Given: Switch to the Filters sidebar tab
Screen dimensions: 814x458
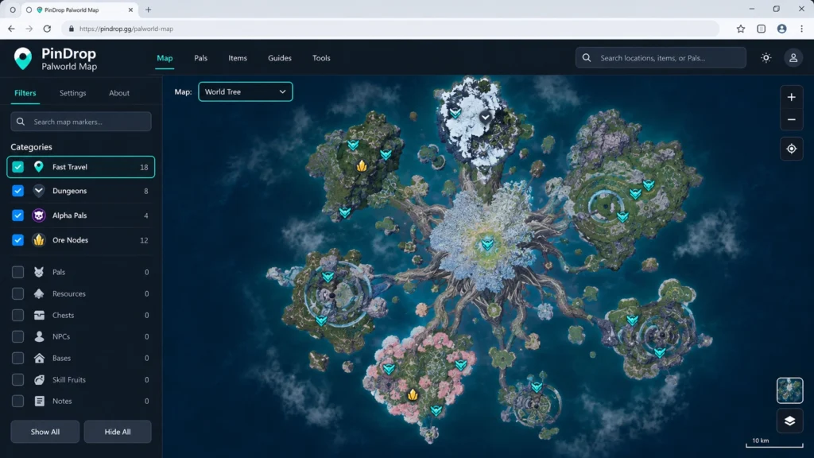Looking at the screenshot, I should 25,93.
